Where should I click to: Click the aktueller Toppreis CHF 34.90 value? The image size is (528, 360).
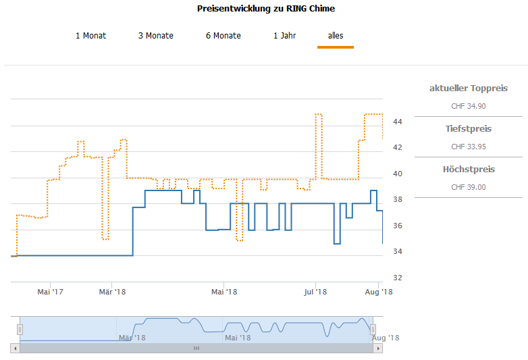click(469, 106)
